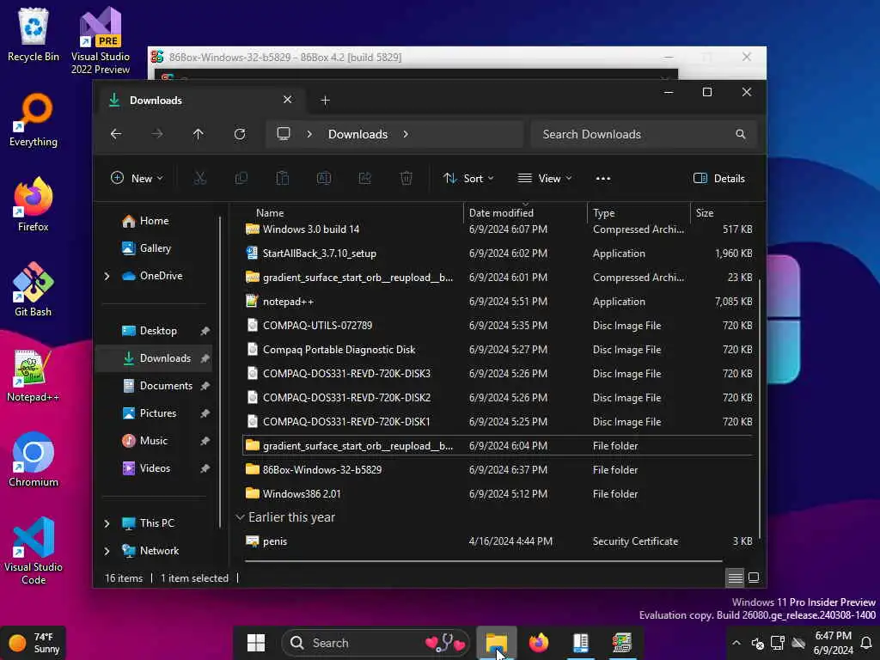Click the Copy icon in toolbar

click(241, 179)
